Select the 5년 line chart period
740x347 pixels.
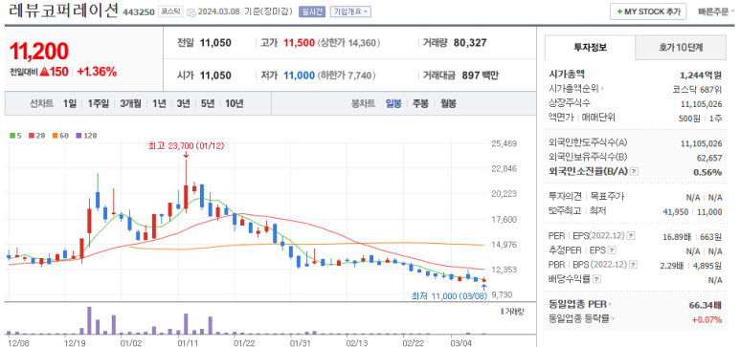point(208,104)
